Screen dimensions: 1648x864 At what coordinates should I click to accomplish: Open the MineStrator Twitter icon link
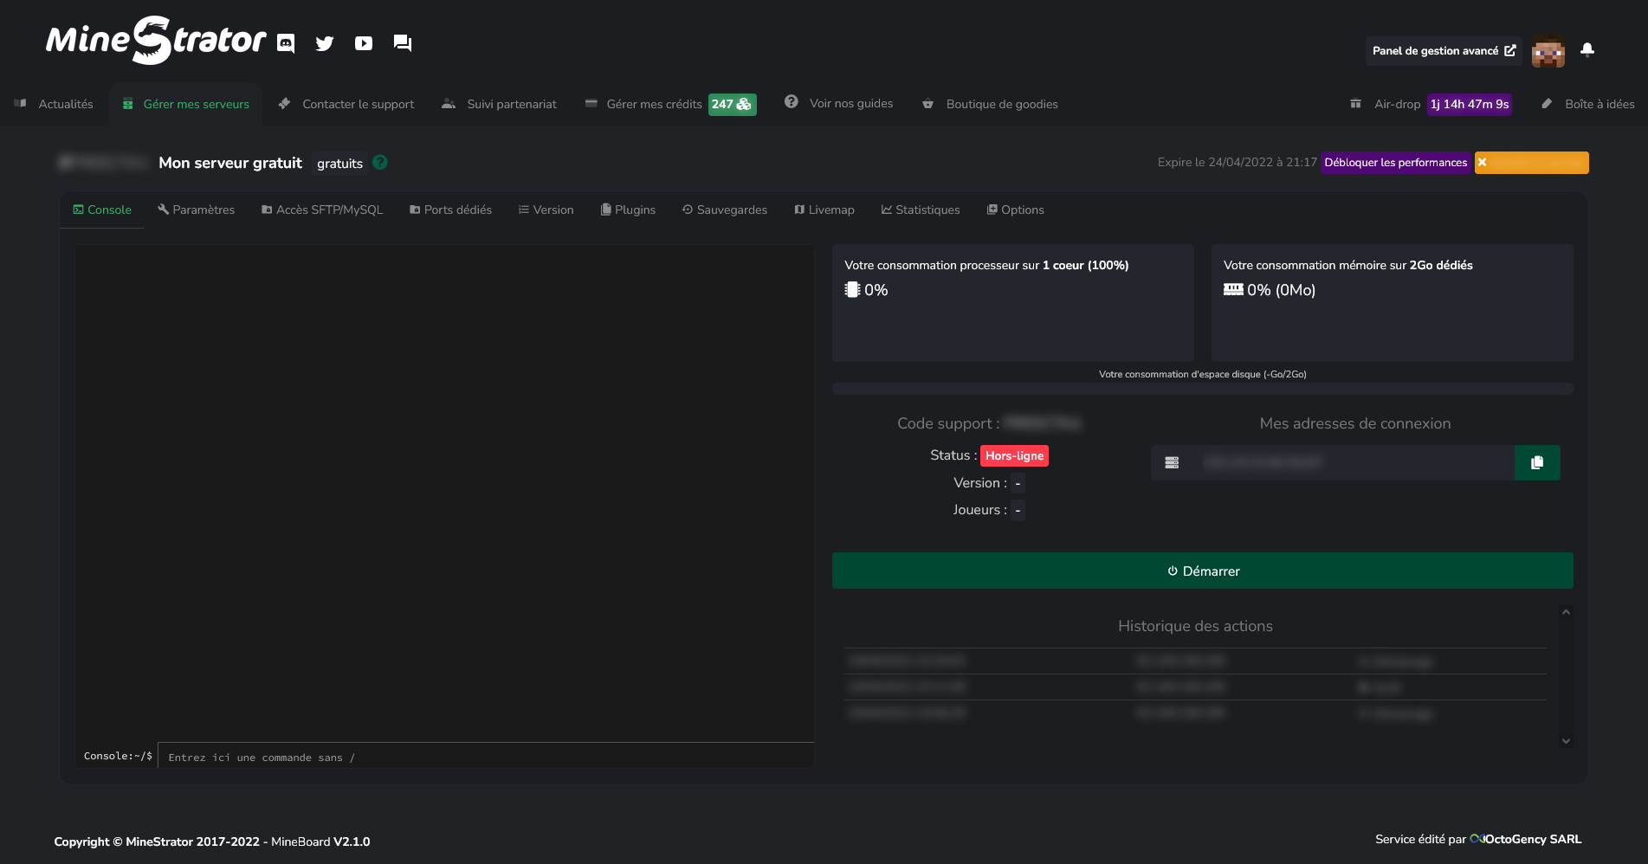point(325,43)
